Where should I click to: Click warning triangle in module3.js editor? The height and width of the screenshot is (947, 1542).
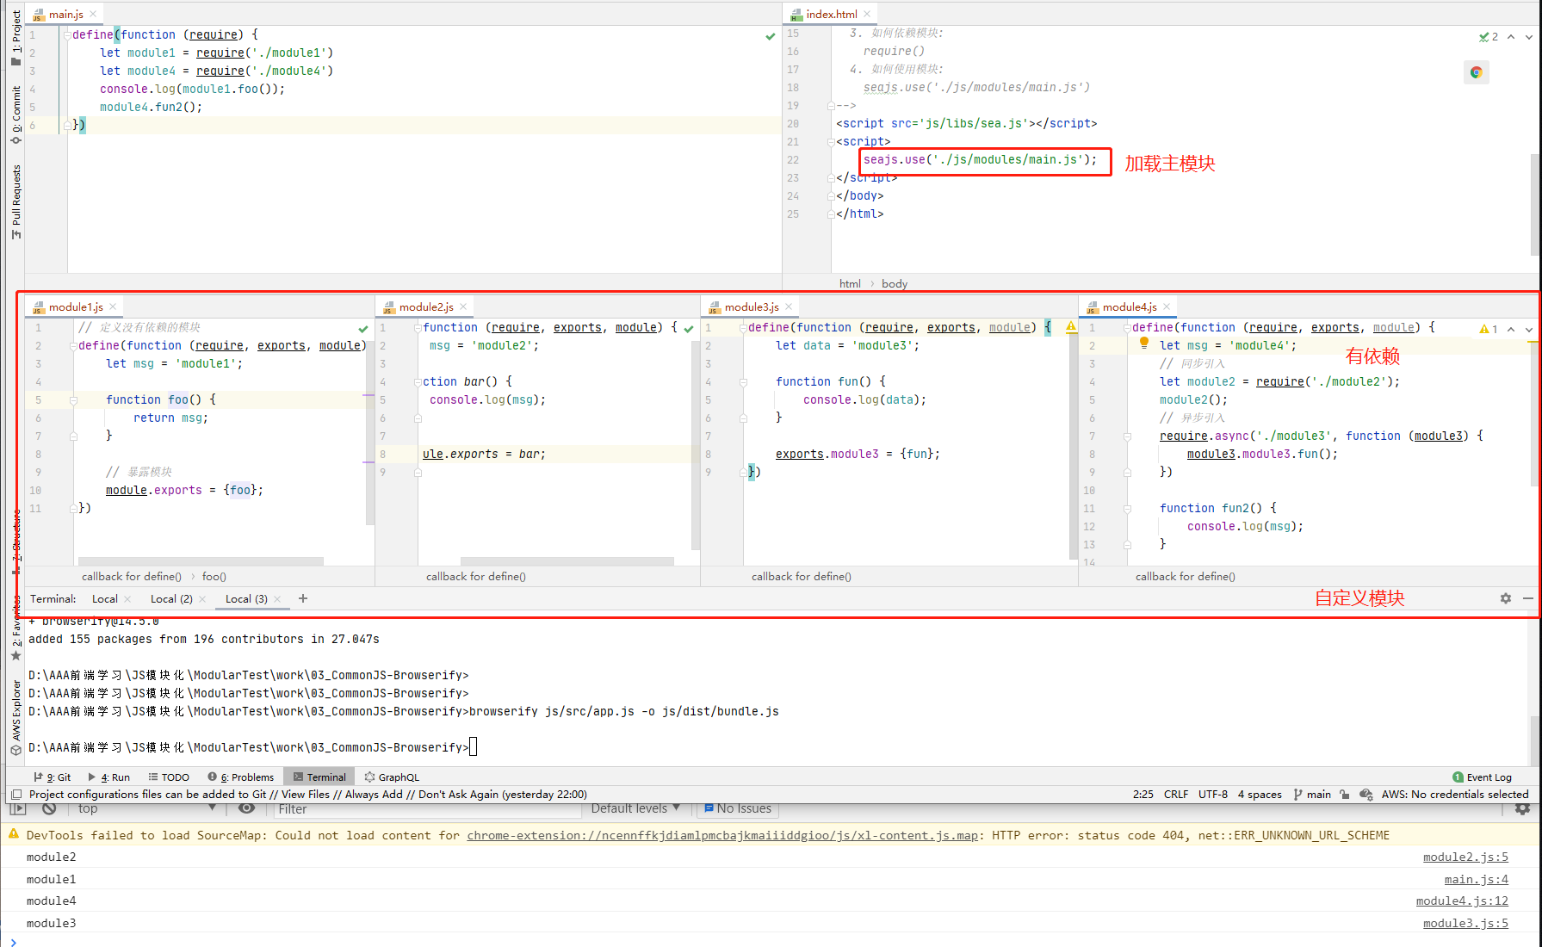click(x=1070, y=327)
